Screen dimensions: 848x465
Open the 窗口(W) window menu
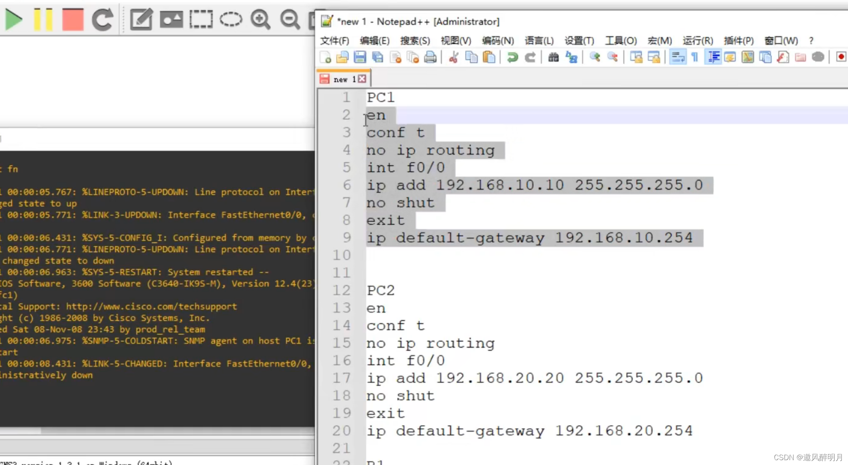click(781, 41)
